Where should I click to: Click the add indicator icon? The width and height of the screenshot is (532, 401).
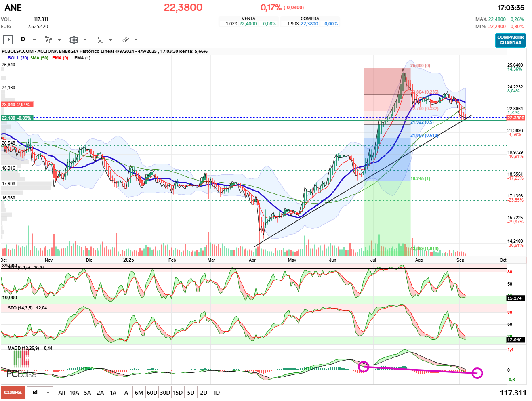100,40
